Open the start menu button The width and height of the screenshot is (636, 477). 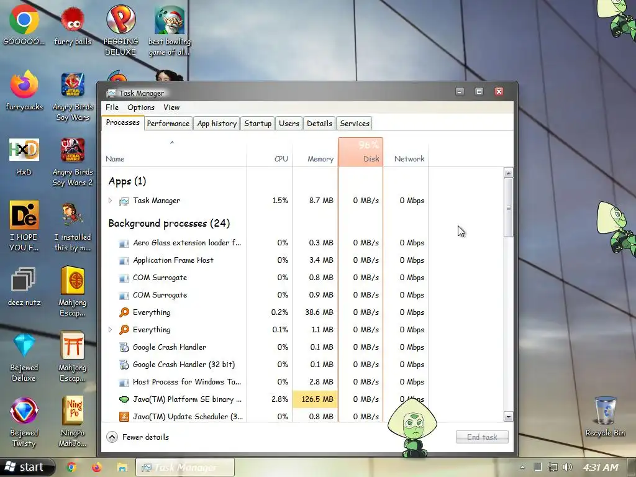26,467
